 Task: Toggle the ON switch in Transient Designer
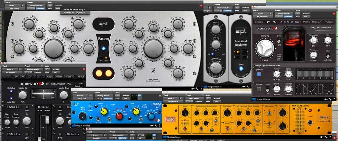click(212, 54)
